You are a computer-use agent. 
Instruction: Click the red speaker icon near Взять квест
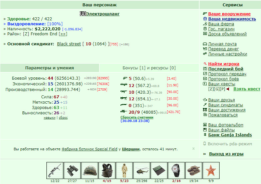tap(228, 89)
